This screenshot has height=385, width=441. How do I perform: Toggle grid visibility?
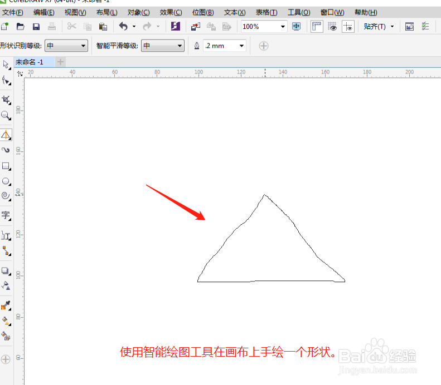click(332, 26)
